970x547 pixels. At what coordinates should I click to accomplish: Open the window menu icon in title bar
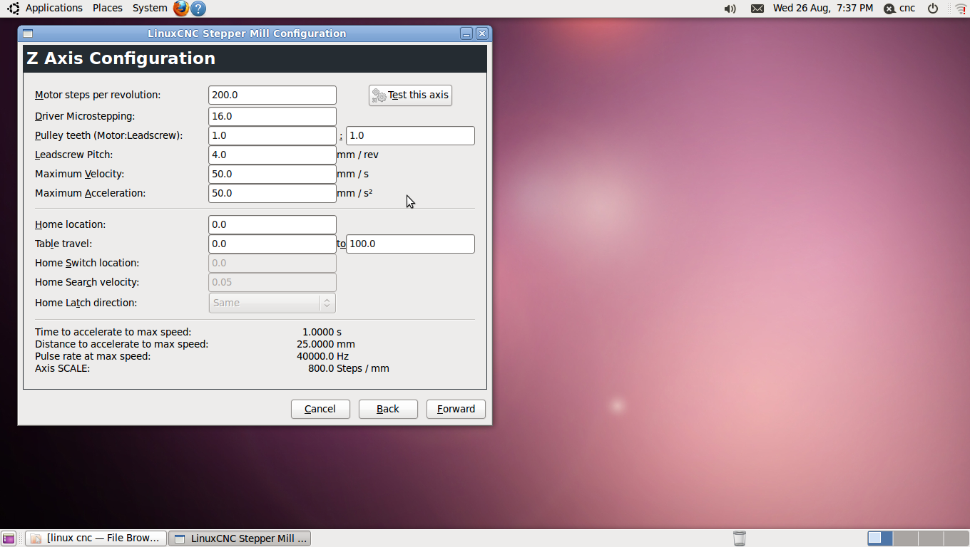point(28,33)
